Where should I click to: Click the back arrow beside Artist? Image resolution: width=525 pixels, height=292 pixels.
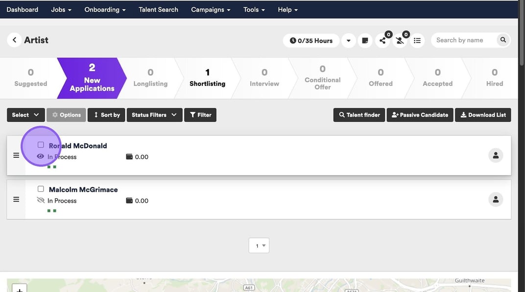[x=14, y=40]
